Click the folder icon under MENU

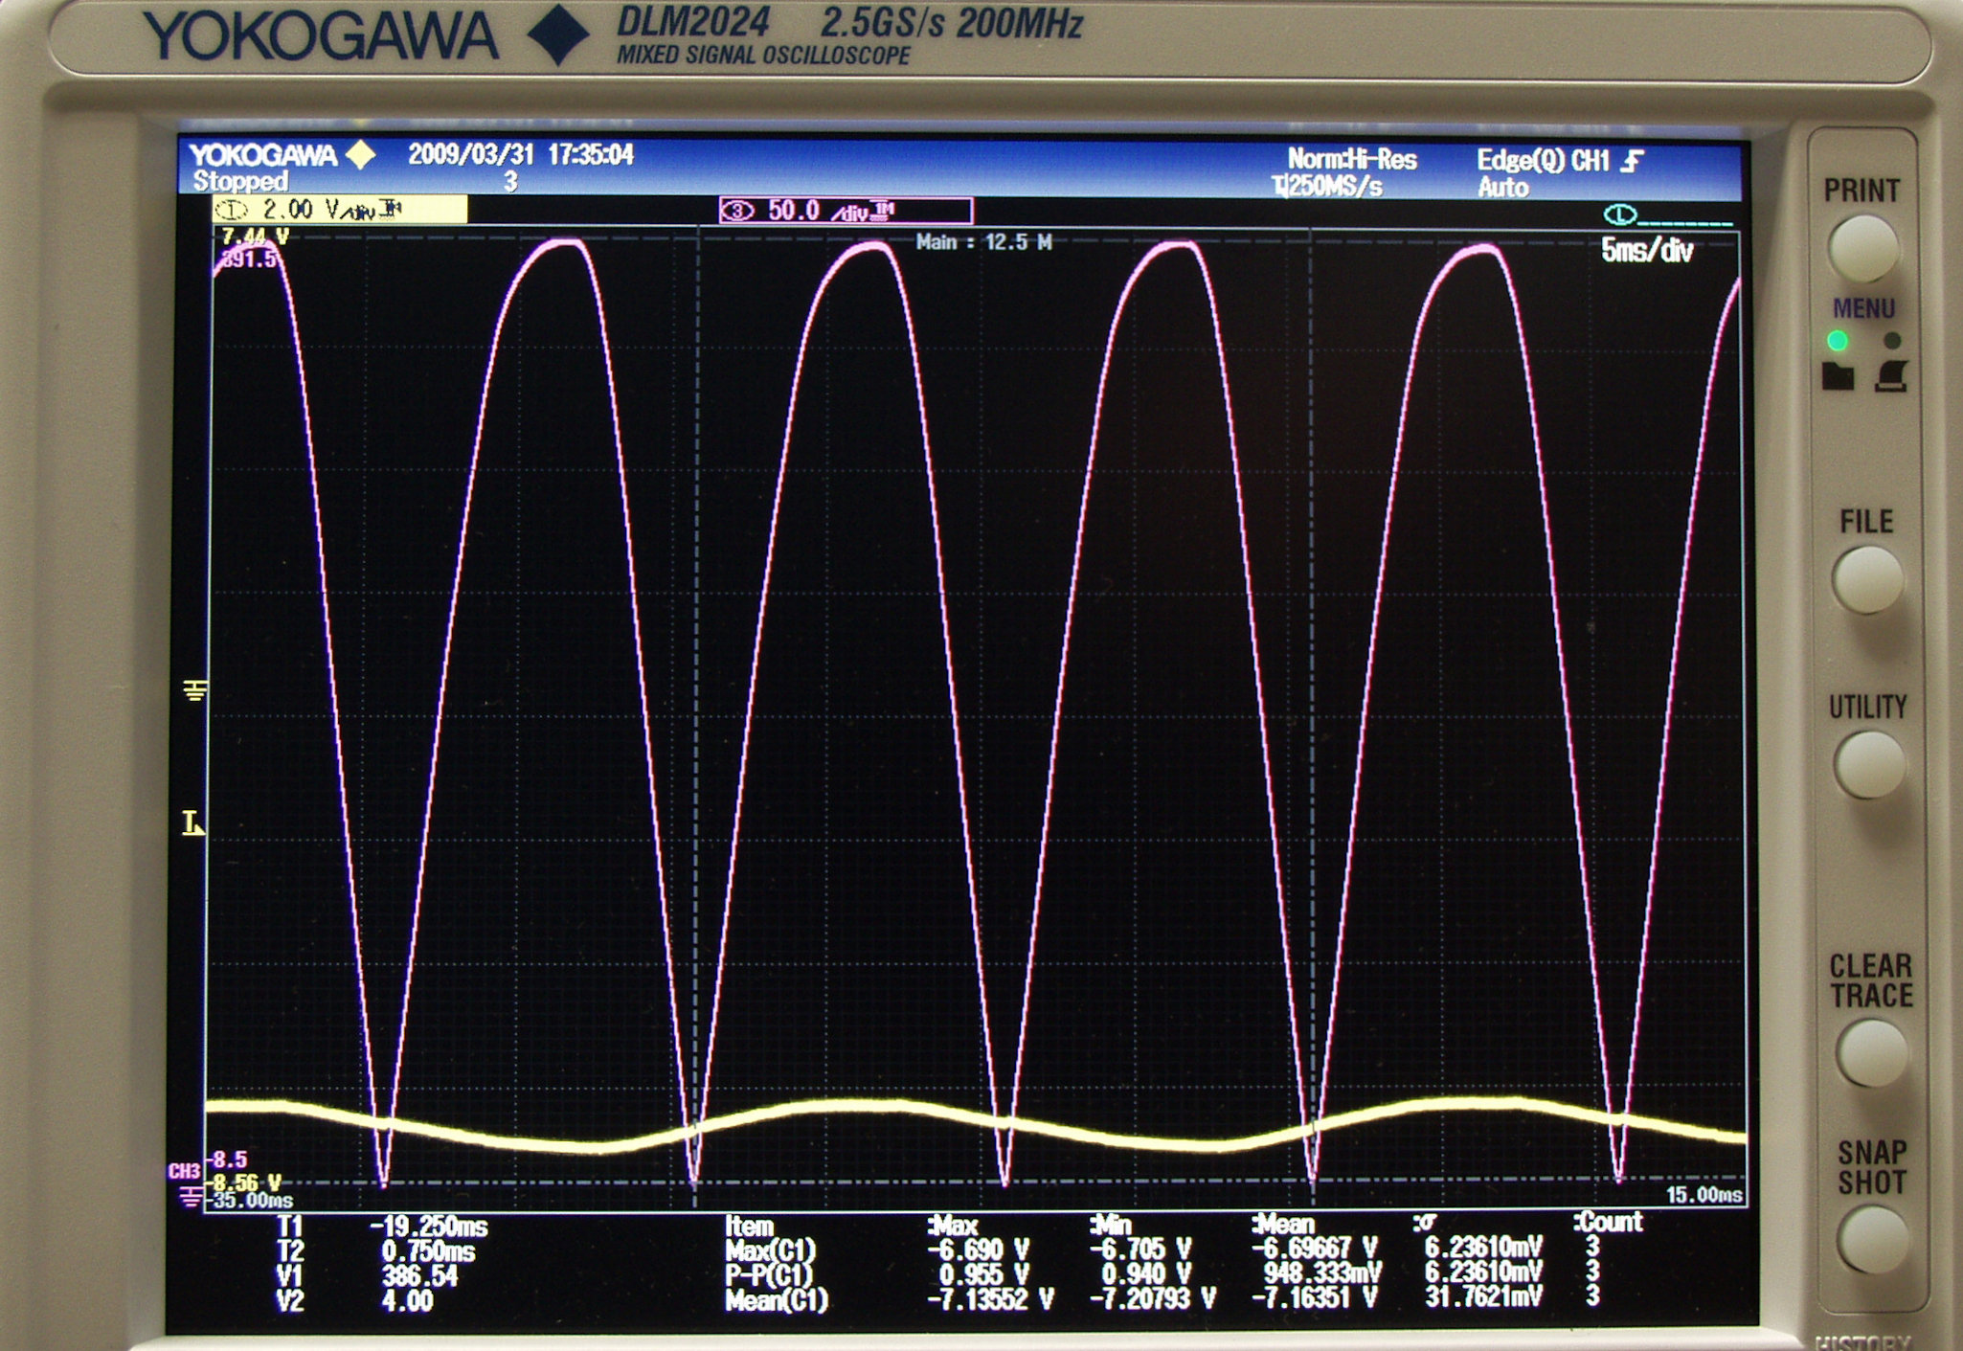[x=1838, y=376]
